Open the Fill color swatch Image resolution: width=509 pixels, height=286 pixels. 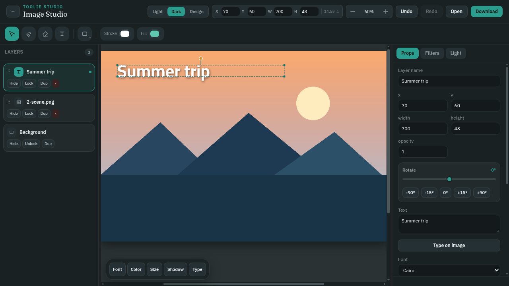155,34
